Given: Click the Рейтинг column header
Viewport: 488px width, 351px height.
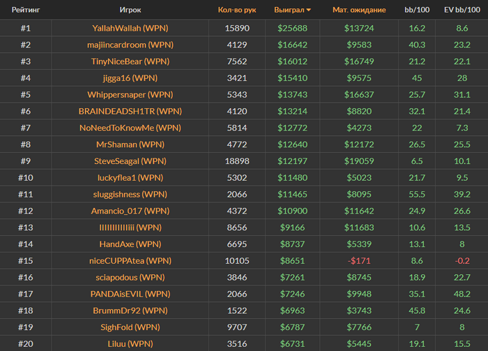Looking at the screenshot, I should point(26,10).
